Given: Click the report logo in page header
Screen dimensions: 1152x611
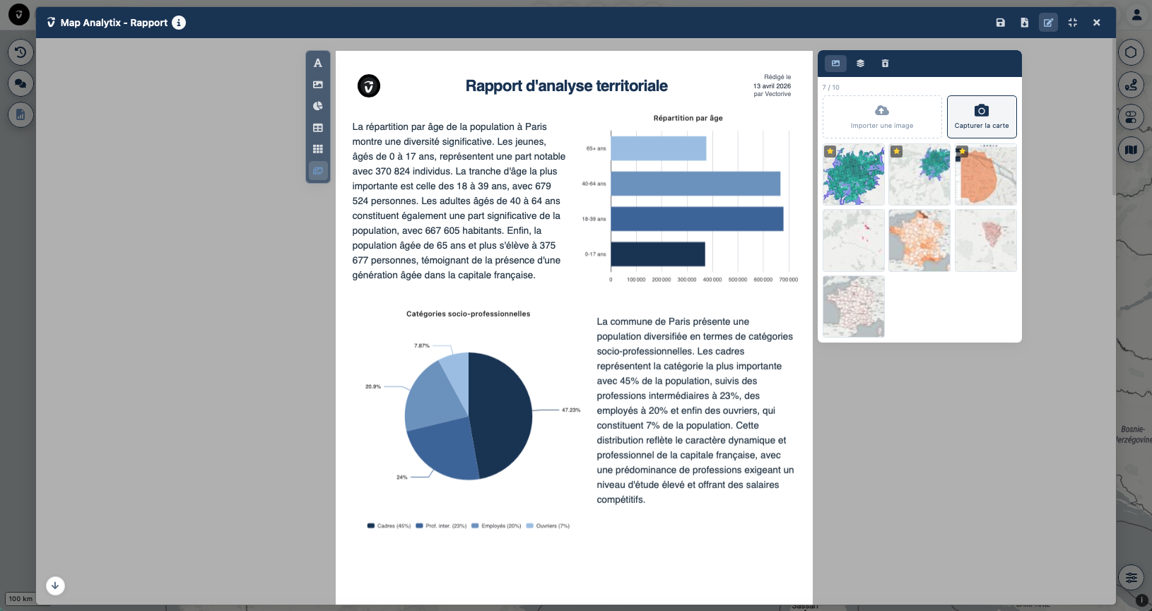Looking at the screenshot, I should click(x=369, y=86).
